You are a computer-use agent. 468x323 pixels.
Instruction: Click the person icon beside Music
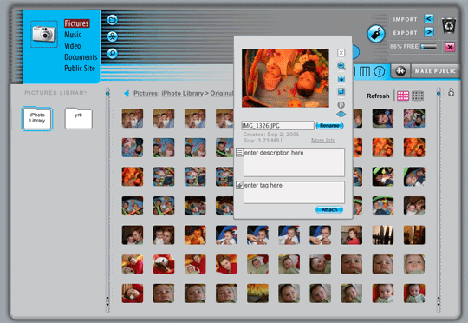point(112,36)
